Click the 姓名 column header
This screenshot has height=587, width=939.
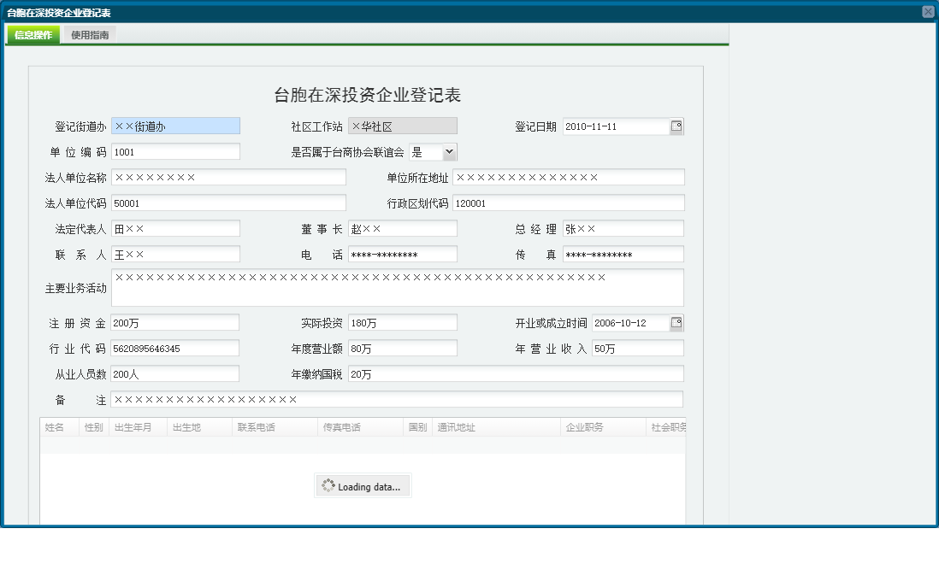pyautogui.click(x=58, y=426)
